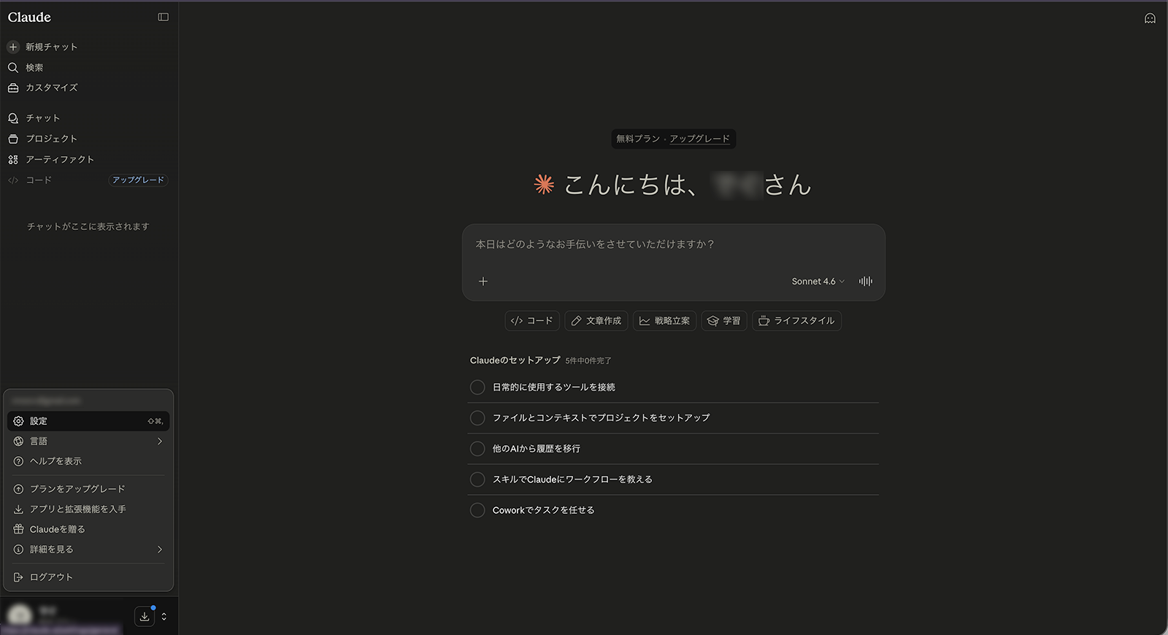Check the circle for スキルでClaudeにワークフローを教える

click(x=477, y=480)
